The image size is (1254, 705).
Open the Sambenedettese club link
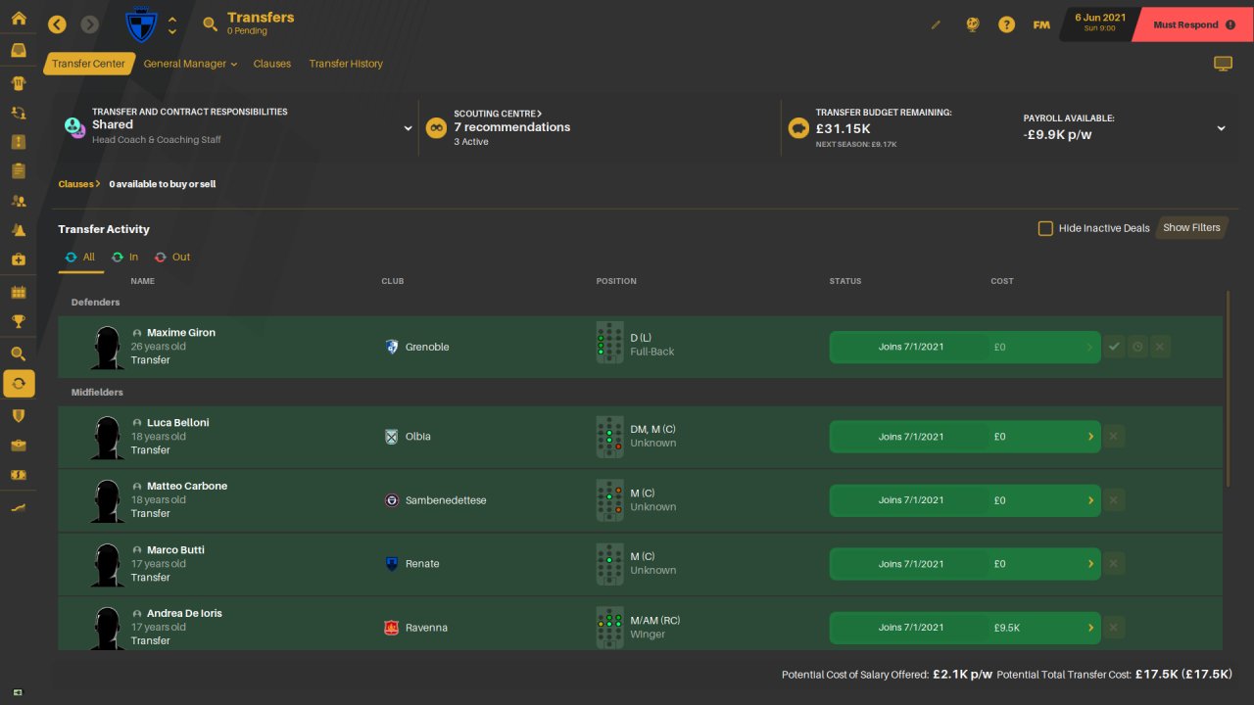tap(446, 500)
